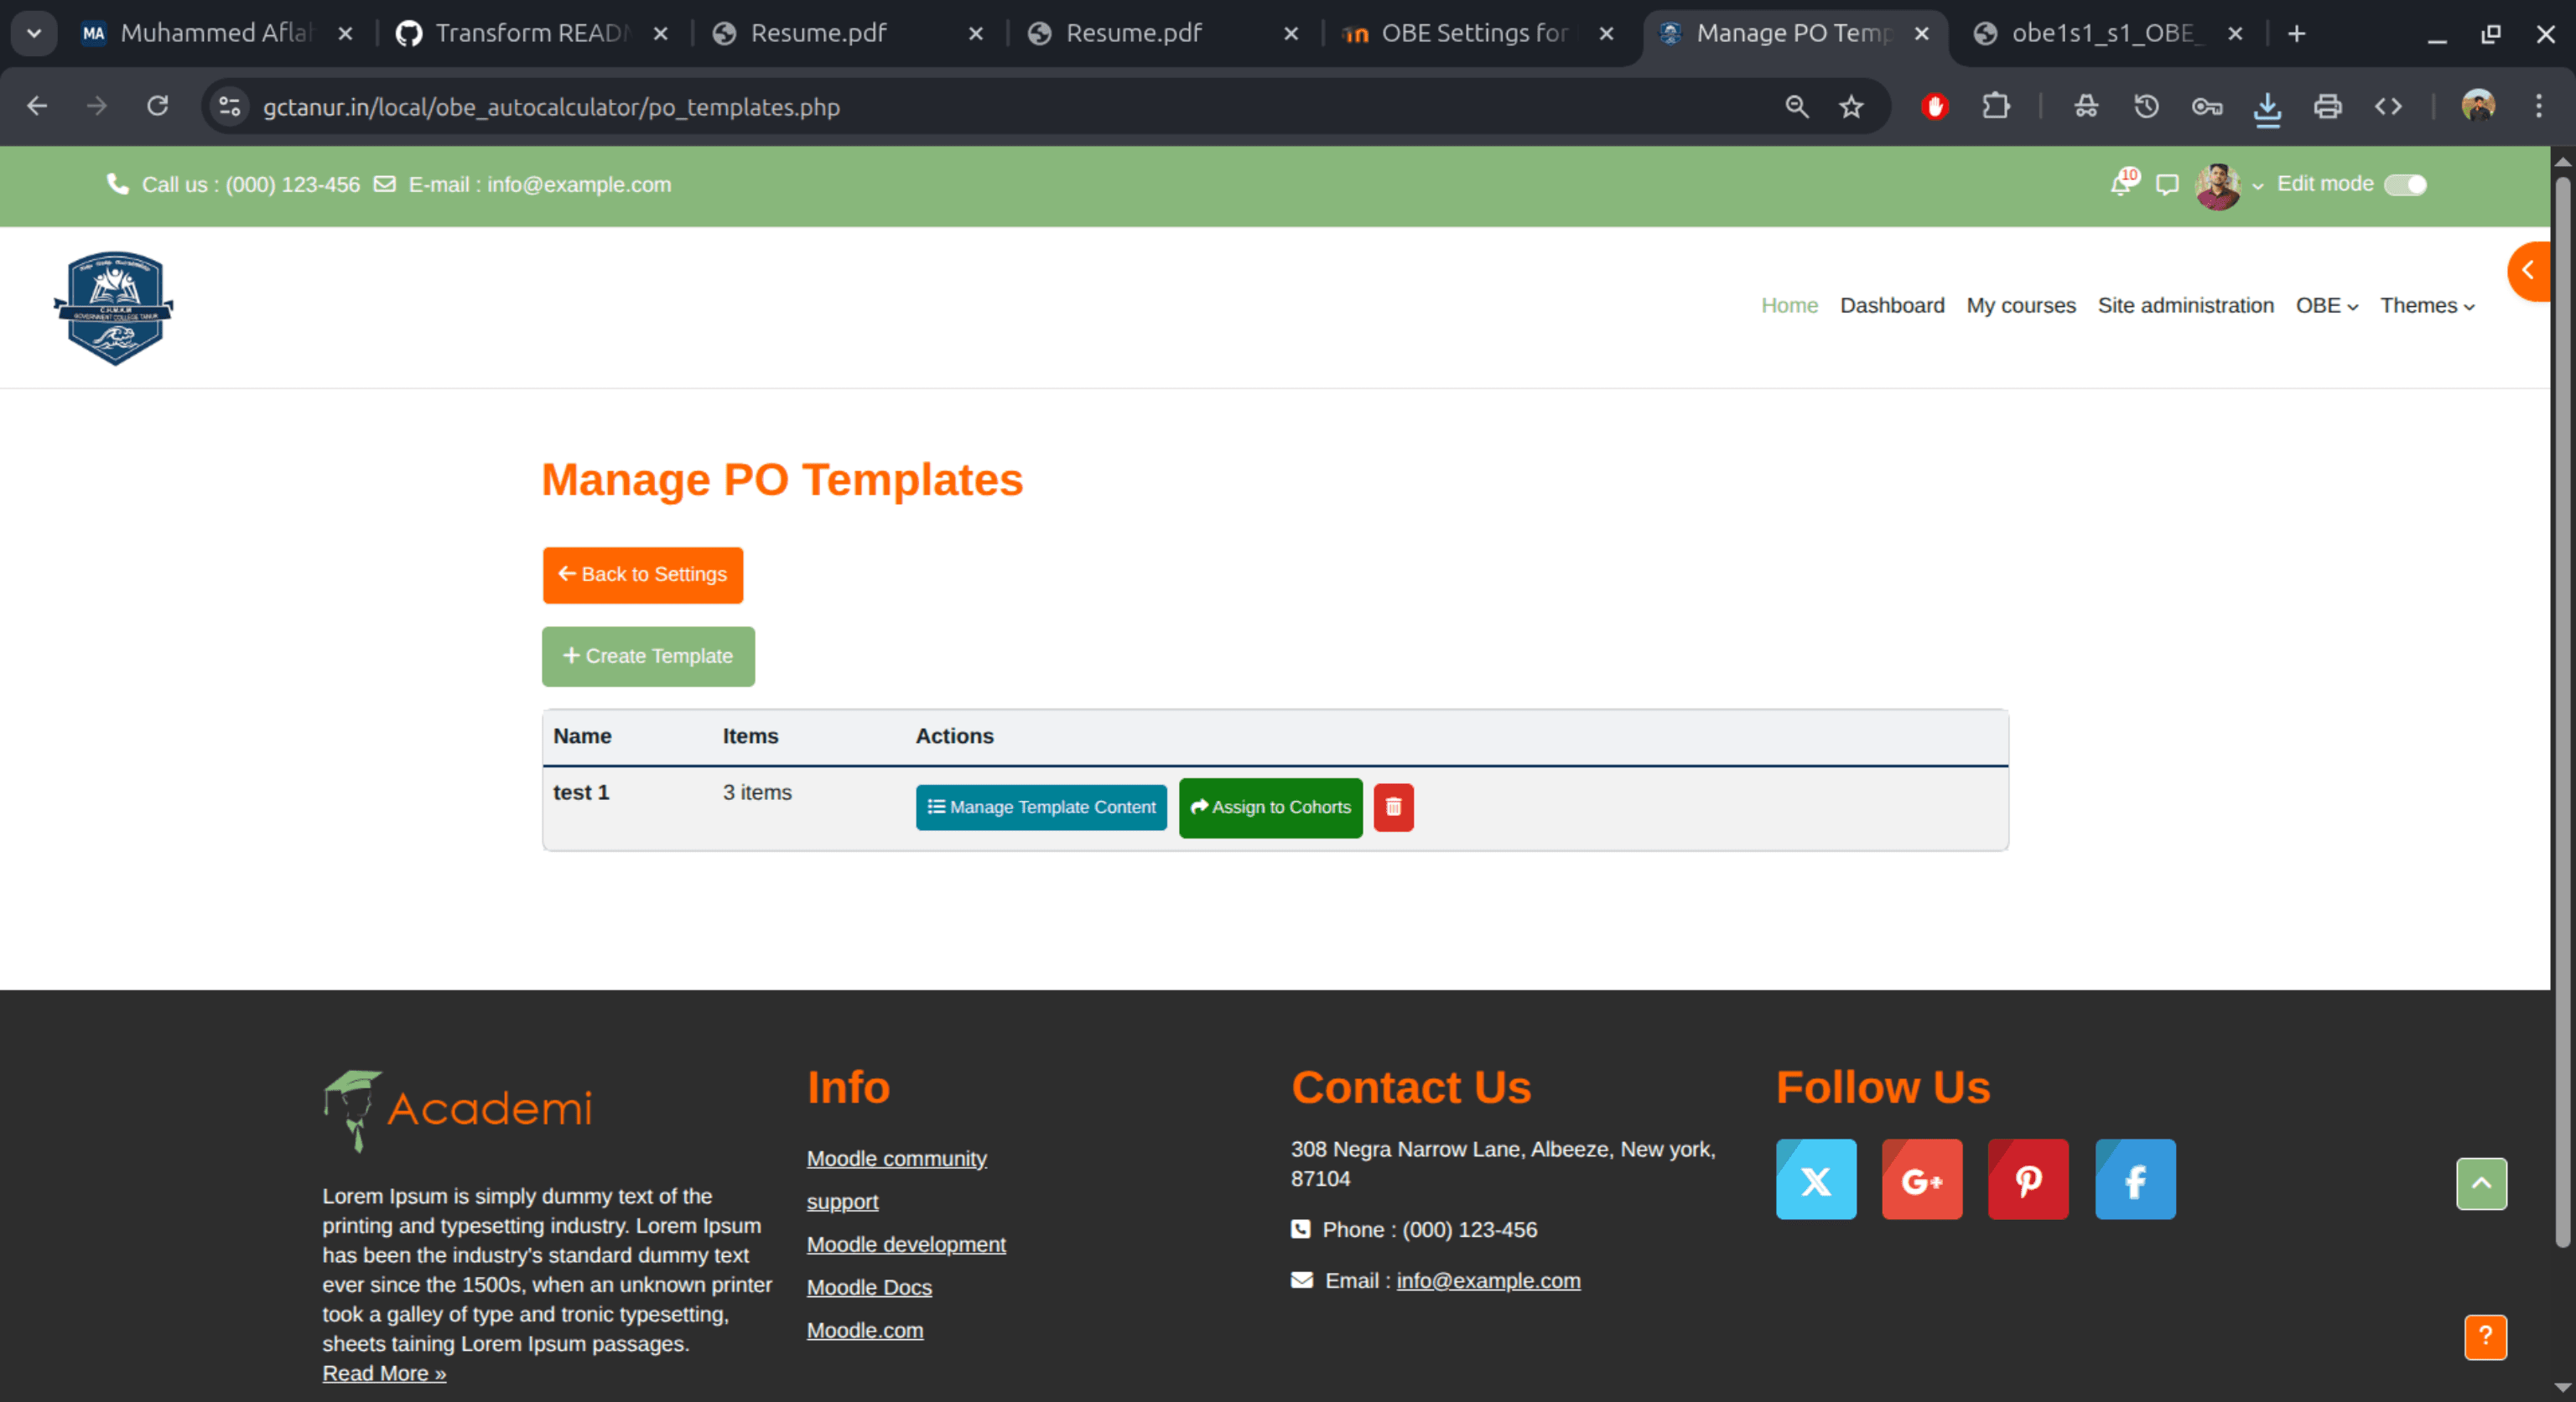Open the notifications bell icon

(x=2121, y=184)
